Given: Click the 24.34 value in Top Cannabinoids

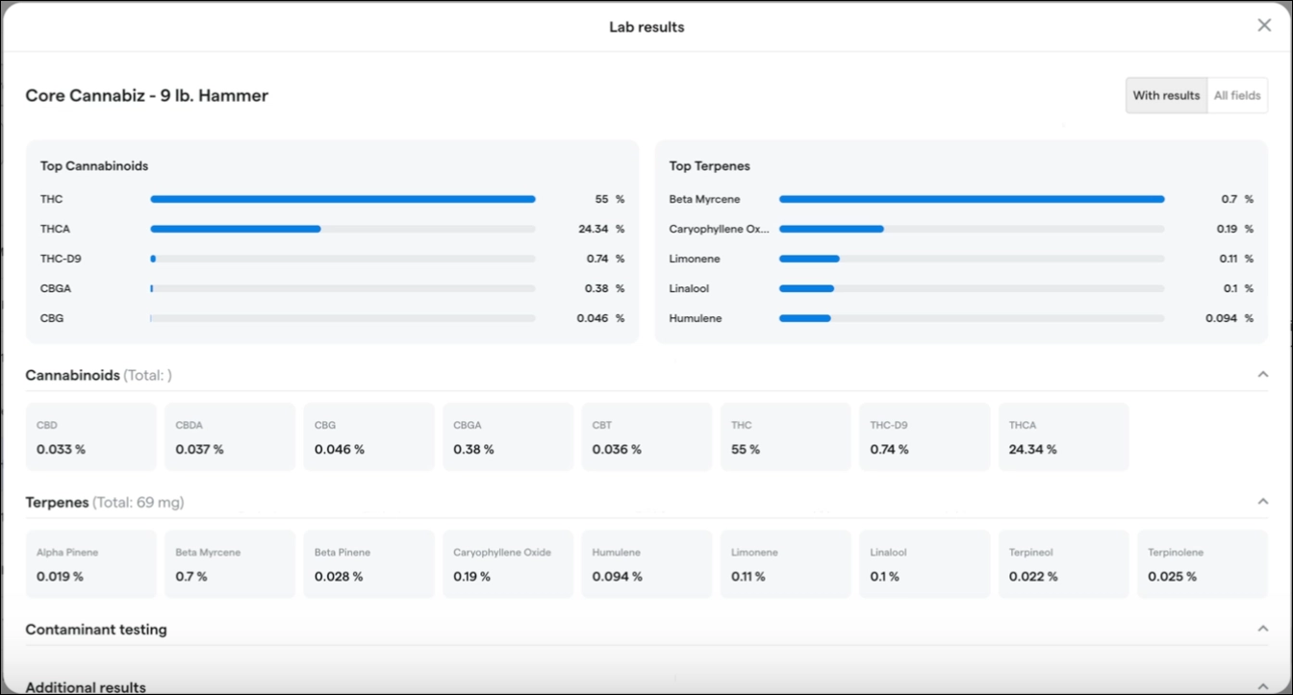Looking at the screenshot, I should (594, 229).
